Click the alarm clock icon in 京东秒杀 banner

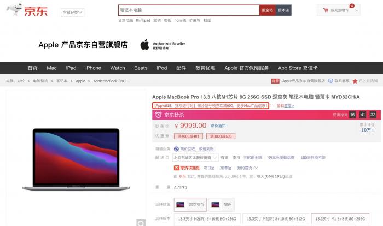(x=159, y=115)
